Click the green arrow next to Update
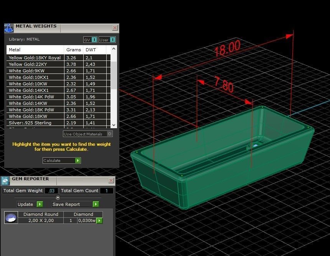Image resolution: width=330 pixels, height=256 pixels. click(40, 204)
